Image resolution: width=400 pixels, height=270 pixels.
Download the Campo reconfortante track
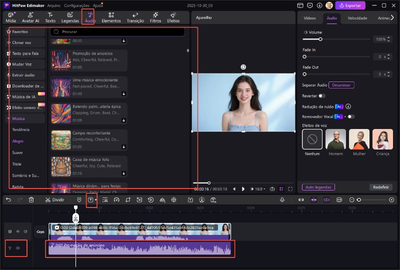tap(123, 146)
